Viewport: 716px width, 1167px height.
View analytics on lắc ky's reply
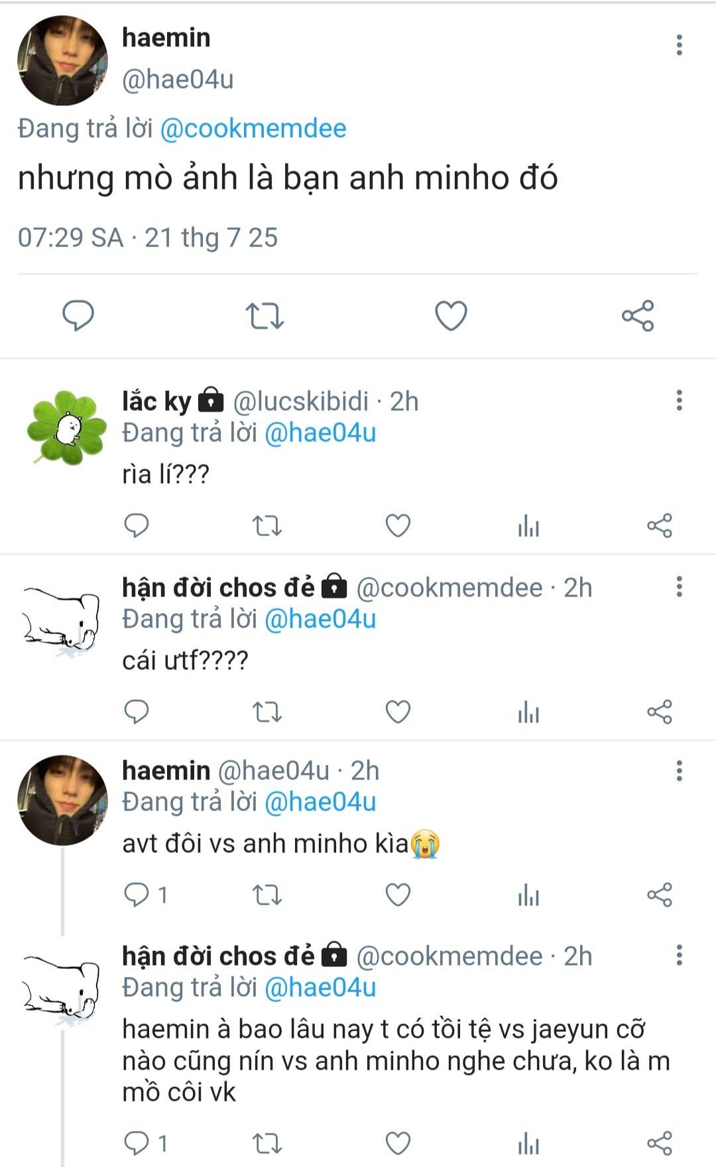coord(528,526)
